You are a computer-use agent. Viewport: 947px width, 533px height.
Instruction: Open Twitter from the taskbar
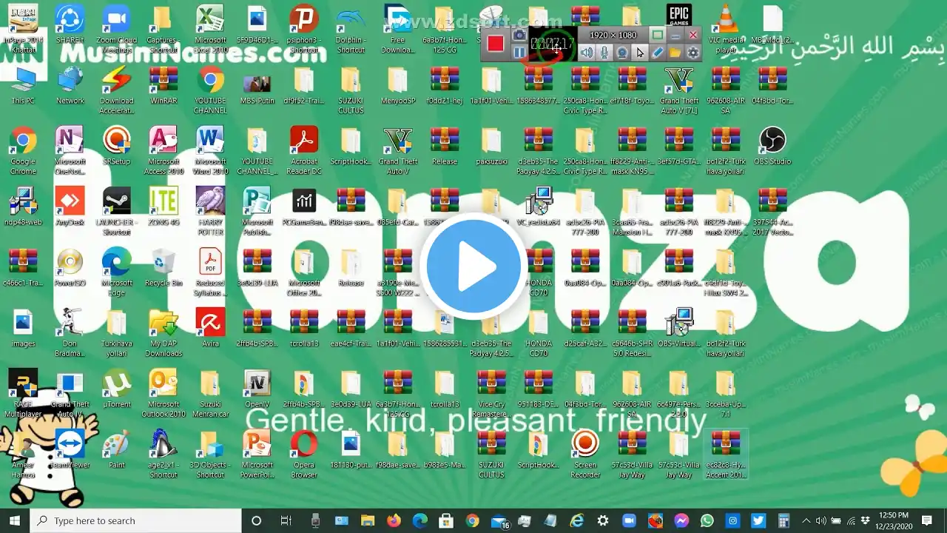coord(758,520)
